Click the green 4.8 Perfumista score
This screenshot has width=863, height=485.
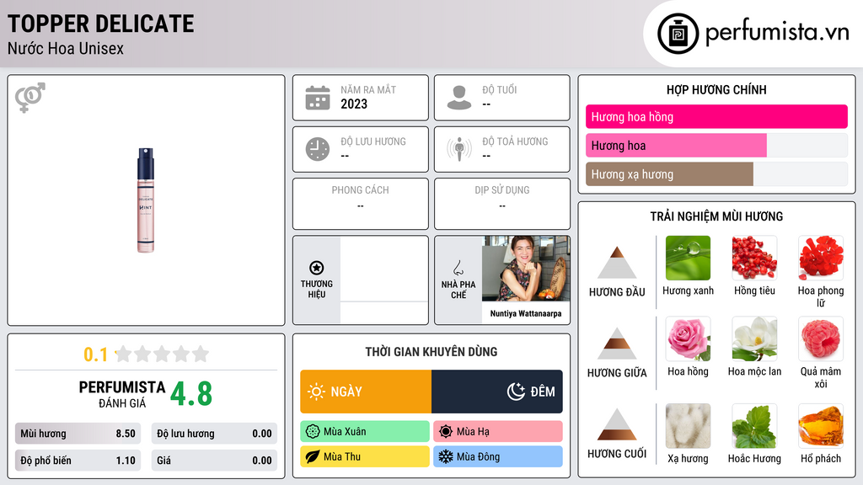click(191, 394)
